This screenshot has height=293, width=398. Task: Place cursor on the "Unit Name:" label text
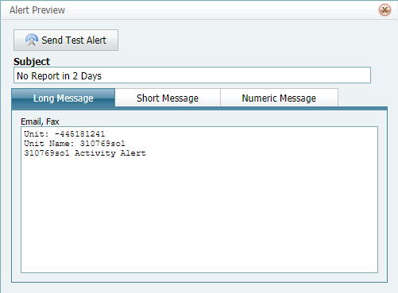[x=49, y=144]
